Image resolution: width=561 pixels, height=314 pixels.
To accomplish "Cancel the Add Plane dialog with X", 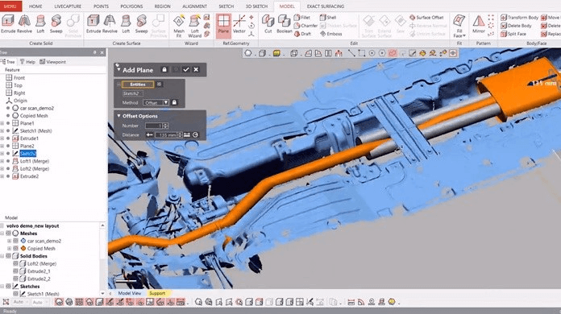I will 196,70.
